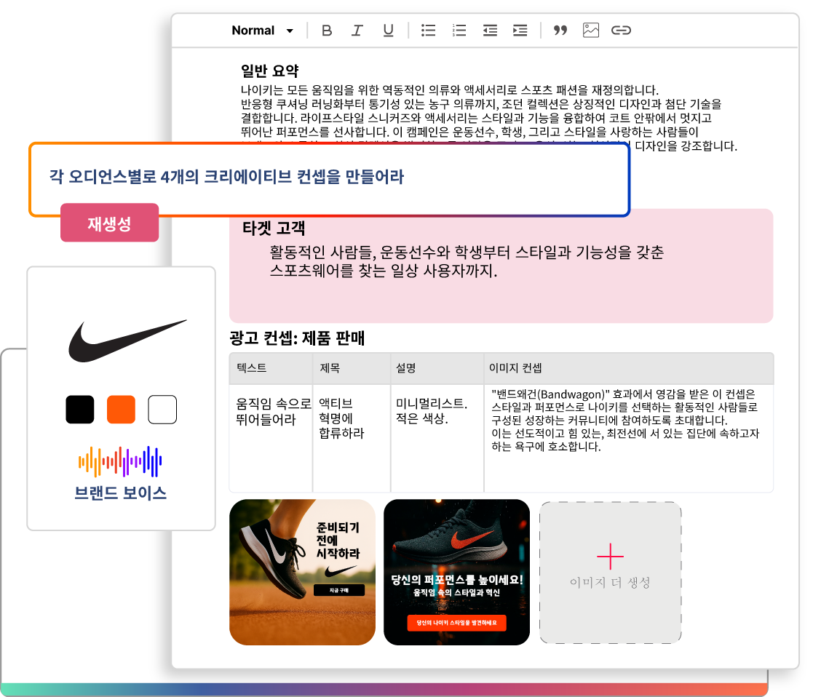
Task: Toggle bold formatting
Action: pos(327,31)
